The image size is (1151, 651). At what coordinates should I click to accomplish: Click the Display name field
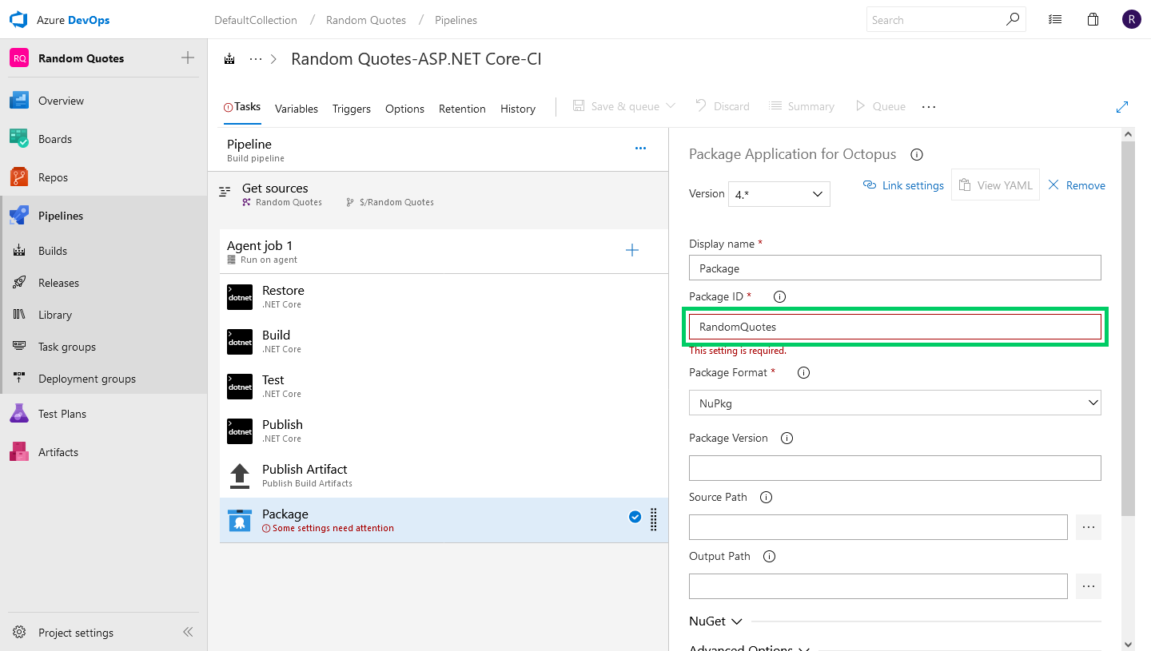[x=895, y=268]
